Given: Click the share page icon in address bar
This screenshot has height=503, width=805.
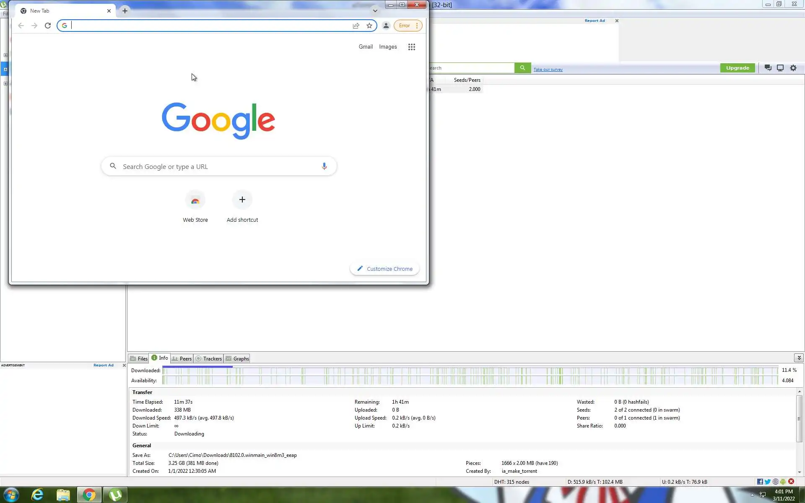Looking at the screenshot, I should [356, 26].
